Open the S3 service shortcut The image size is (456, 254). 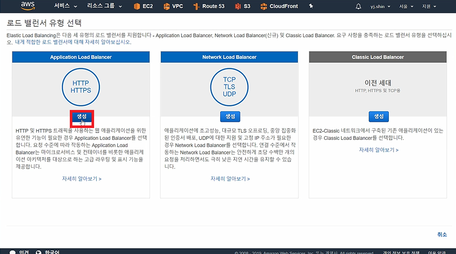(x=242, y=6)
